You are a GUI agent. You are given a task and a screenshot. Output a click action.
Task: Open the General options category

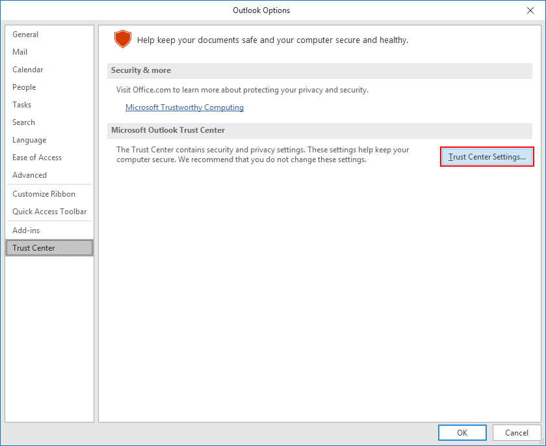point(25,35)
